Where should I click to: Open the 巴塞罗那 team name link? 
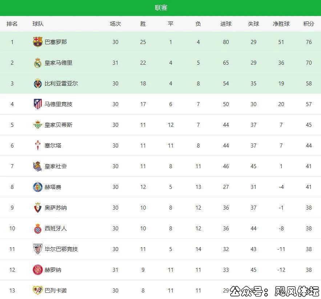[x=56, y=42]
